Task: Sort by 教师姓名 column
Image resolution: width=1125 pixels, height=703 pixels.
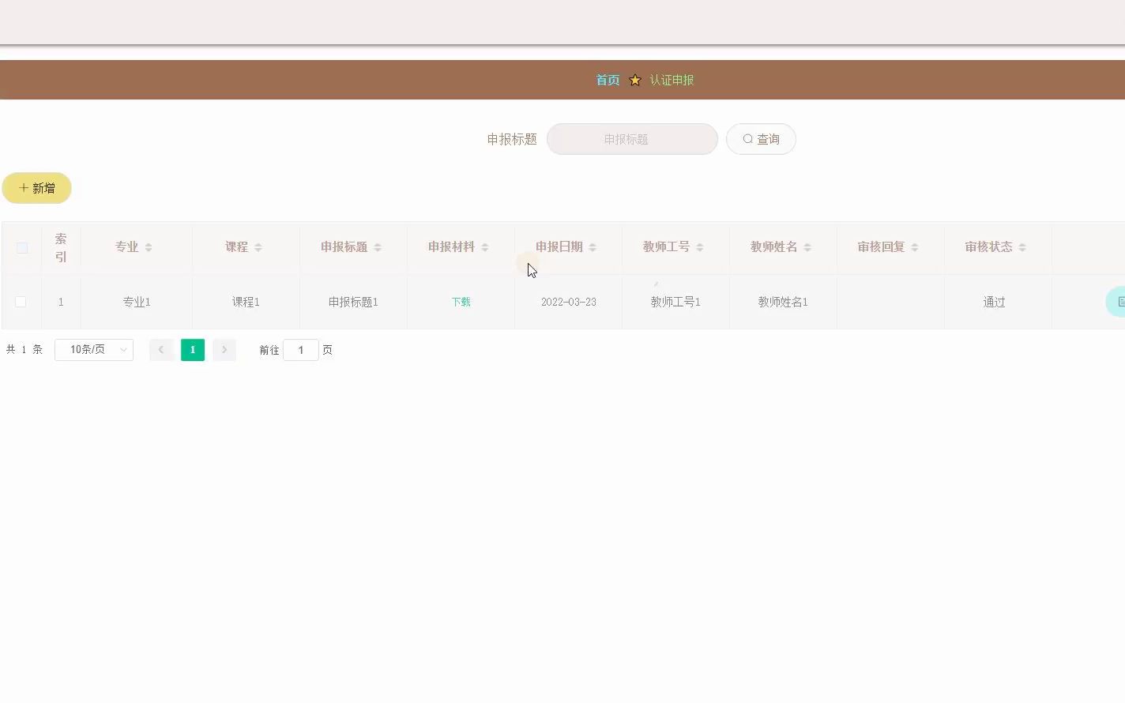Action: coord(807,247)
